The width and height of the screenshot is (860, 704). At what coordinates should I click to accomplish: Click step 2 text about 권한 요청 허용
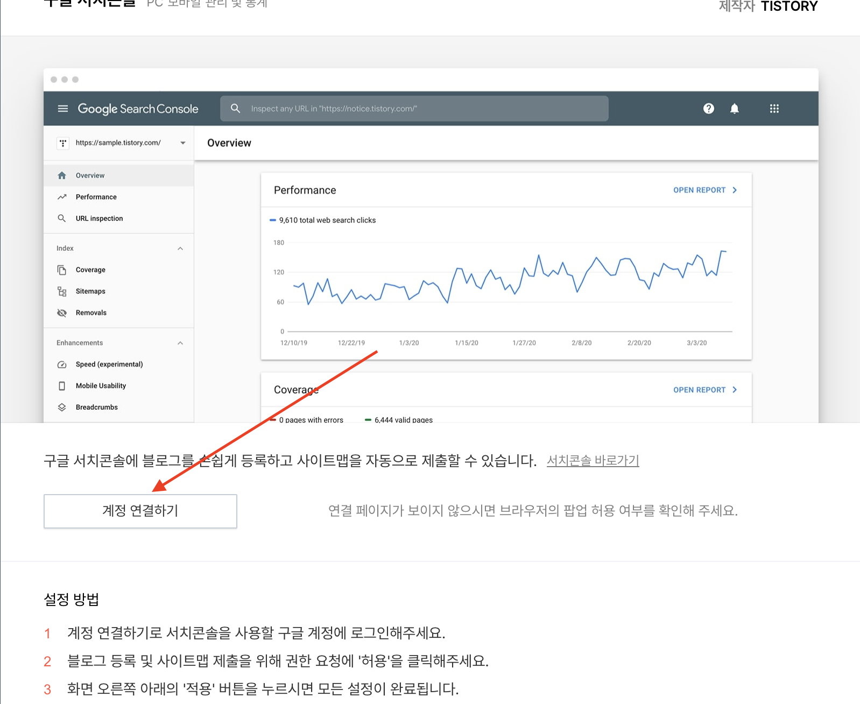(x=278, y=661)
